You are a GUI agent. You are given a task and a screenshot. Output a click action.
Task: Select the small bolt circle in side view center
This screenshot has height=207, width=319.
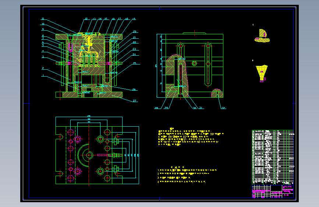[194, 64]
